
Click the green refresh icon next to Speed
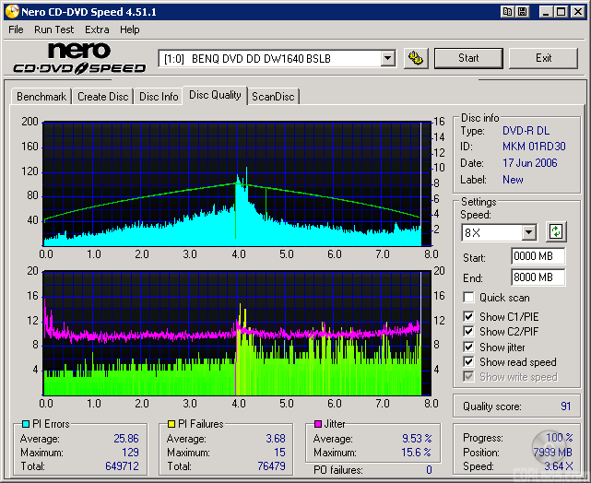pyautogui.click(x=556, y=231)
